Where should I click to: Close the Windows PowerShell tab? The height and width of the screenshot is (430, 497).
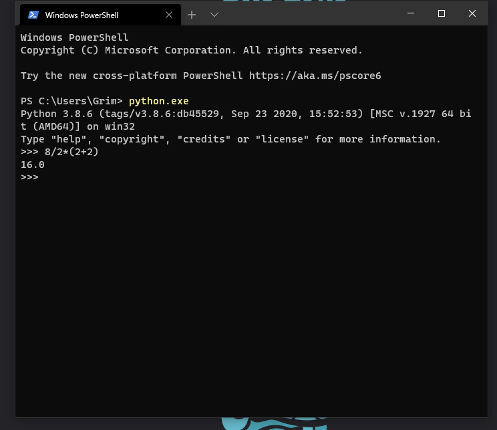169,15
